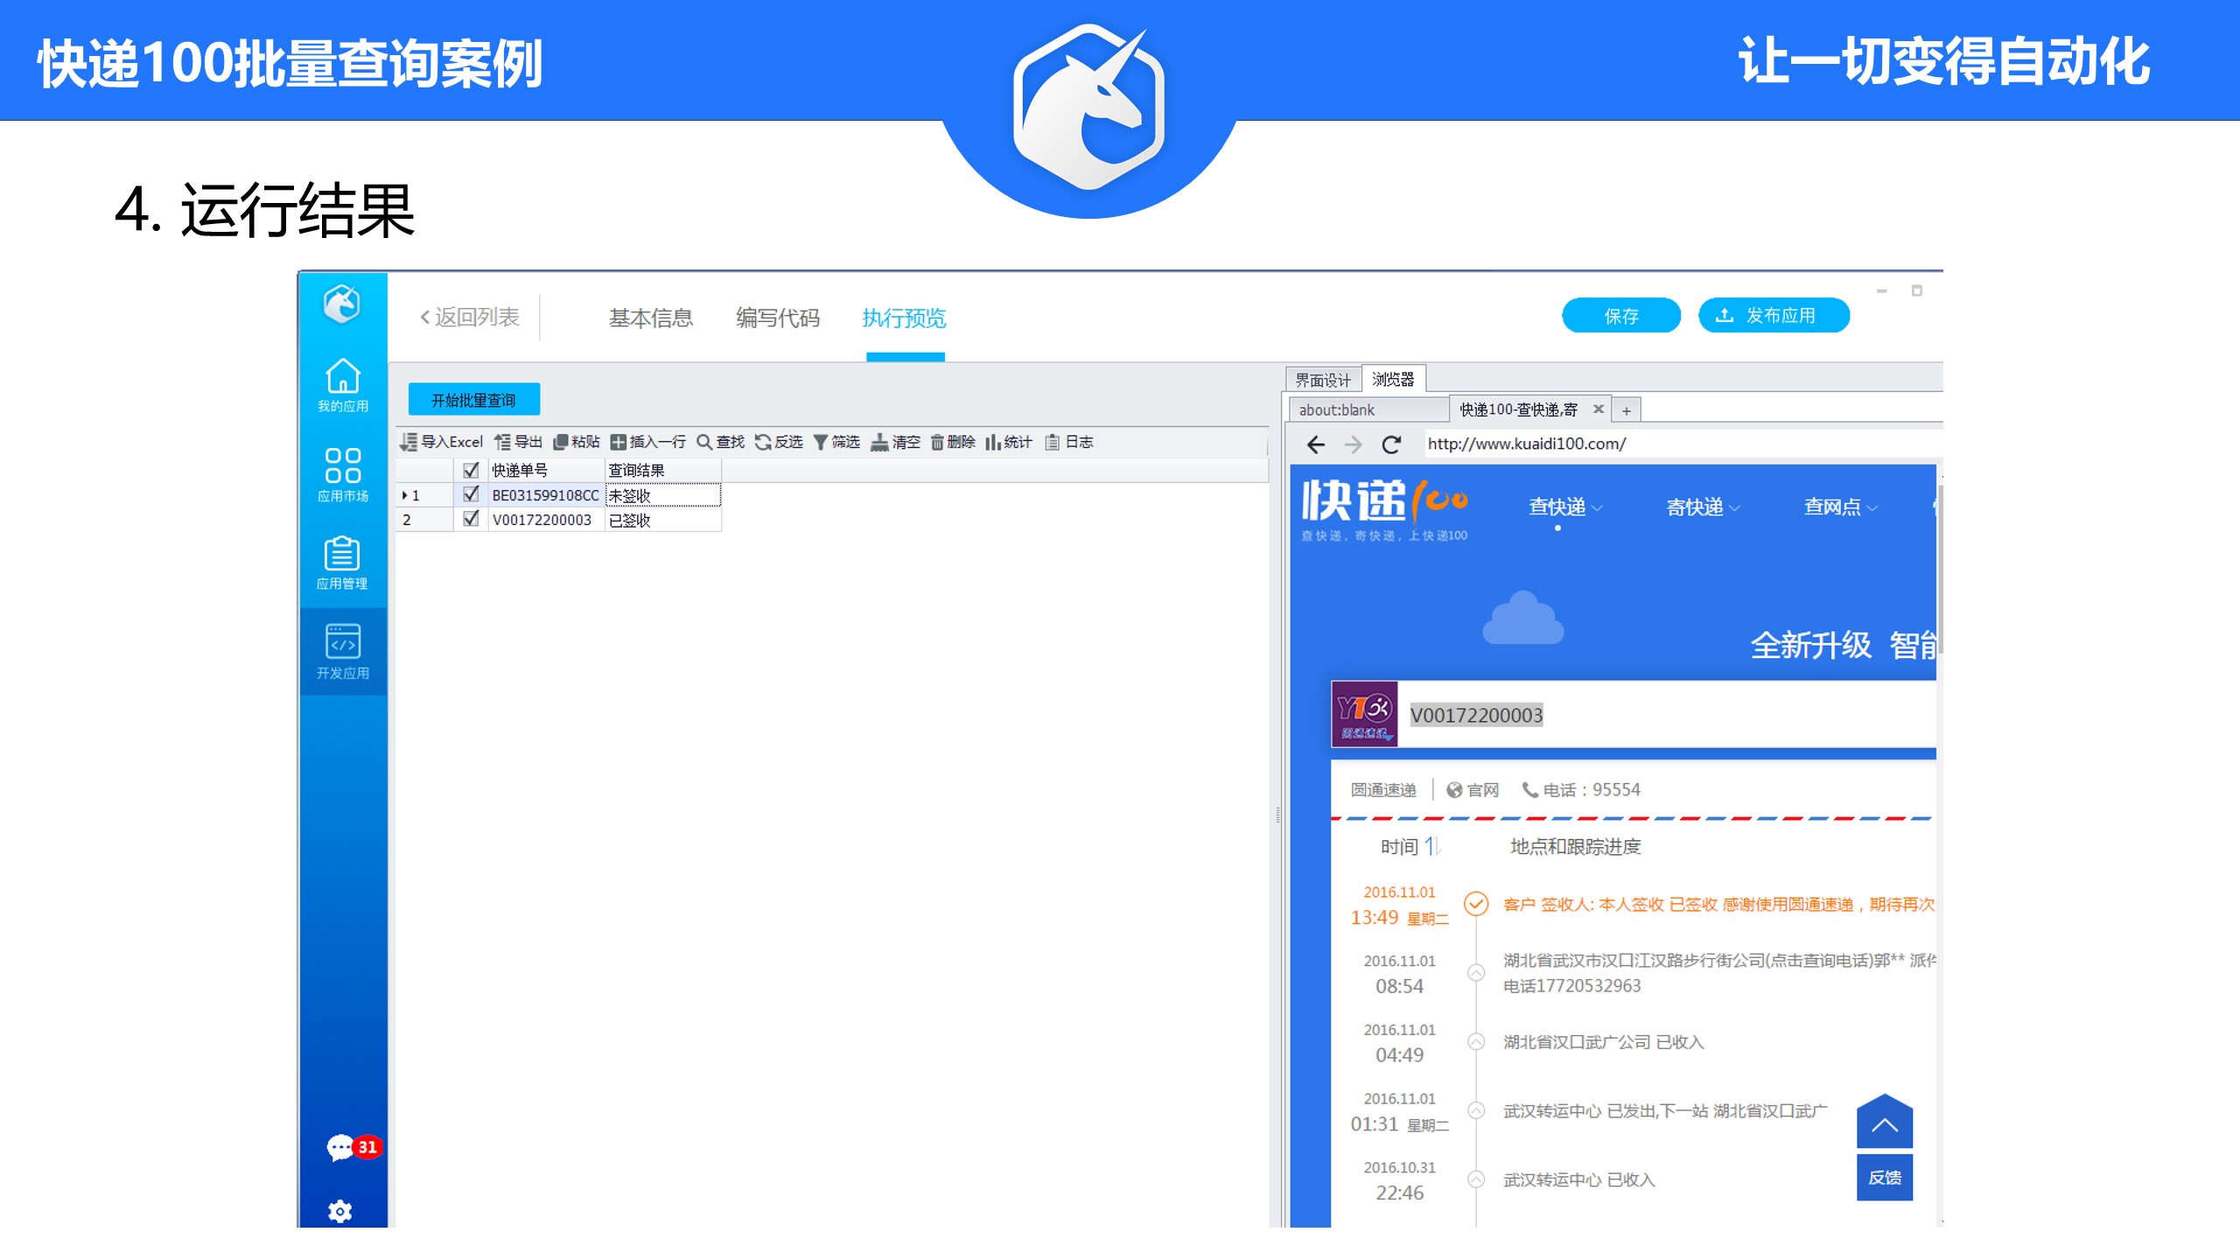Viewport: 2240px width, 1260px height.
Task: Click the 开始批量查询 button
Action: click(x=473, y=400)
